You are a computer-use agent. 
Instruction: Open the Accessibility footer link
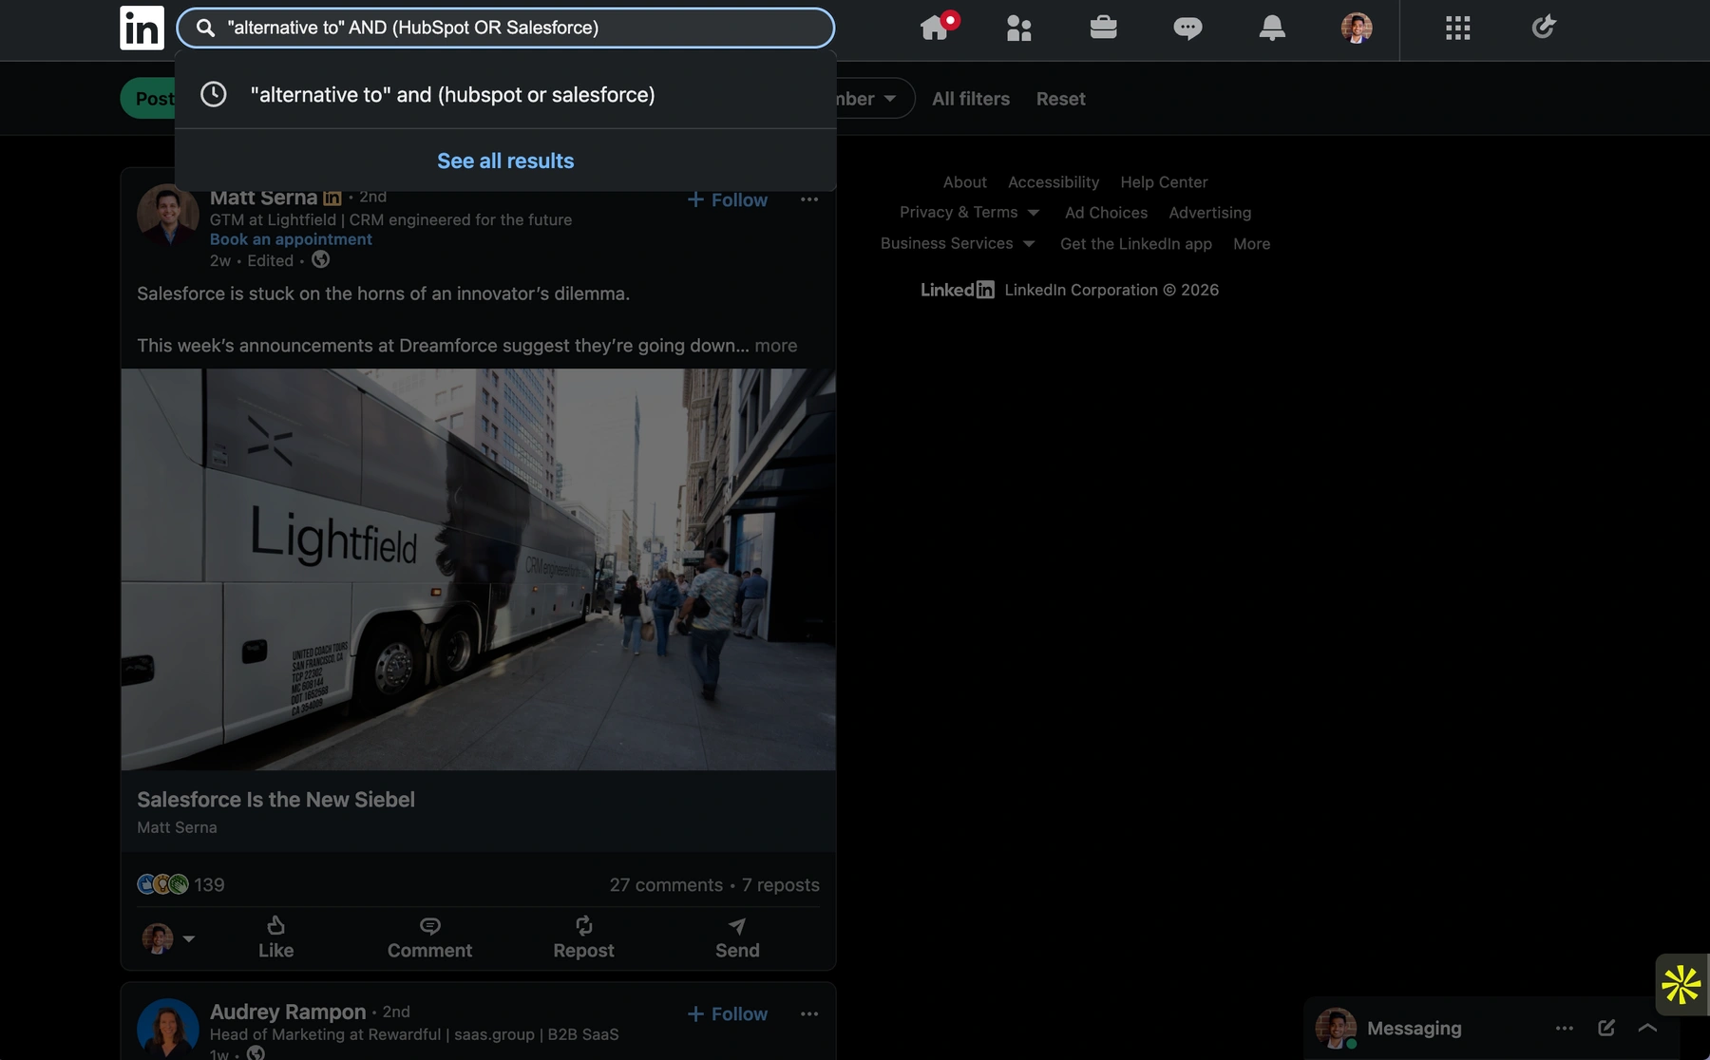tap(1054, 182)
